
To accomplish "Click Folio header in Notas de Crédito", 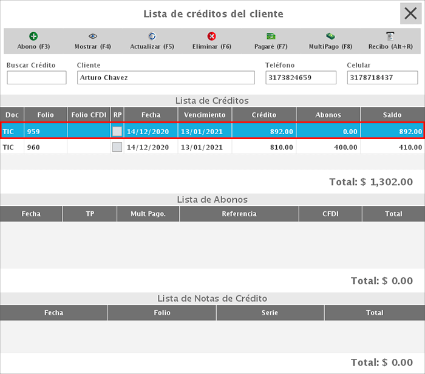I will pyautogui.click(x=162, y=313).
